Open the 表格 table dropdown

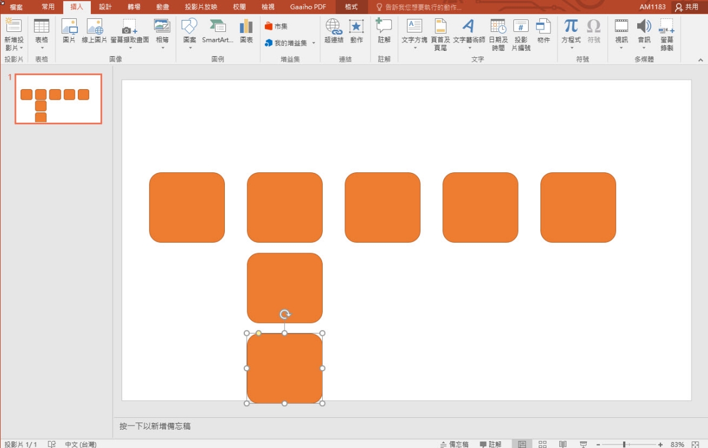42,48
